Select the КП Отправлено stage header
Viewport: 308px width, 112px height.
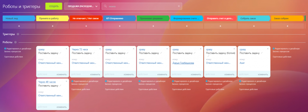[120, 18]
